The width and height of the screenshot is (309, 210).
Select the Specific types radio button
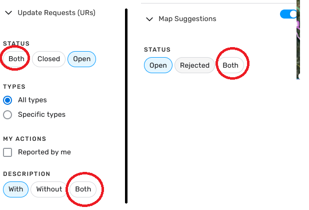[7, 115]
